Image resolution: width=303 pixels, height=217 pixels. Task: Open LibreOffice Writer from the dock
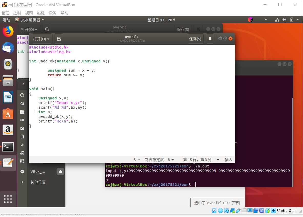[8, 97]
